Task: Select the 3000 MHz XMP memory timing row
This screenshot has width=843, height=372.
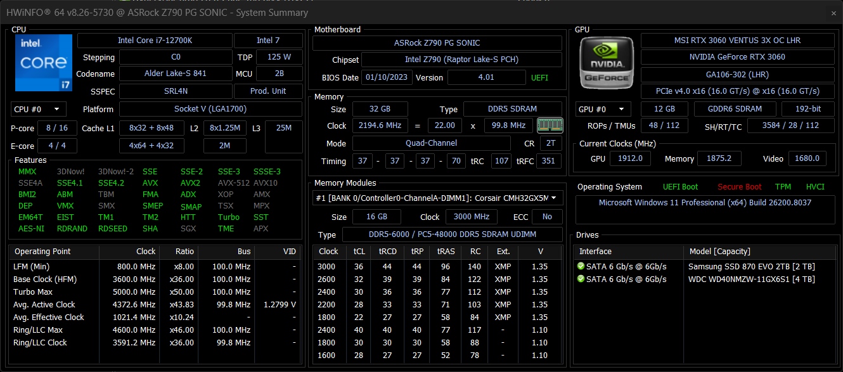Action: [x=437, y=267]
